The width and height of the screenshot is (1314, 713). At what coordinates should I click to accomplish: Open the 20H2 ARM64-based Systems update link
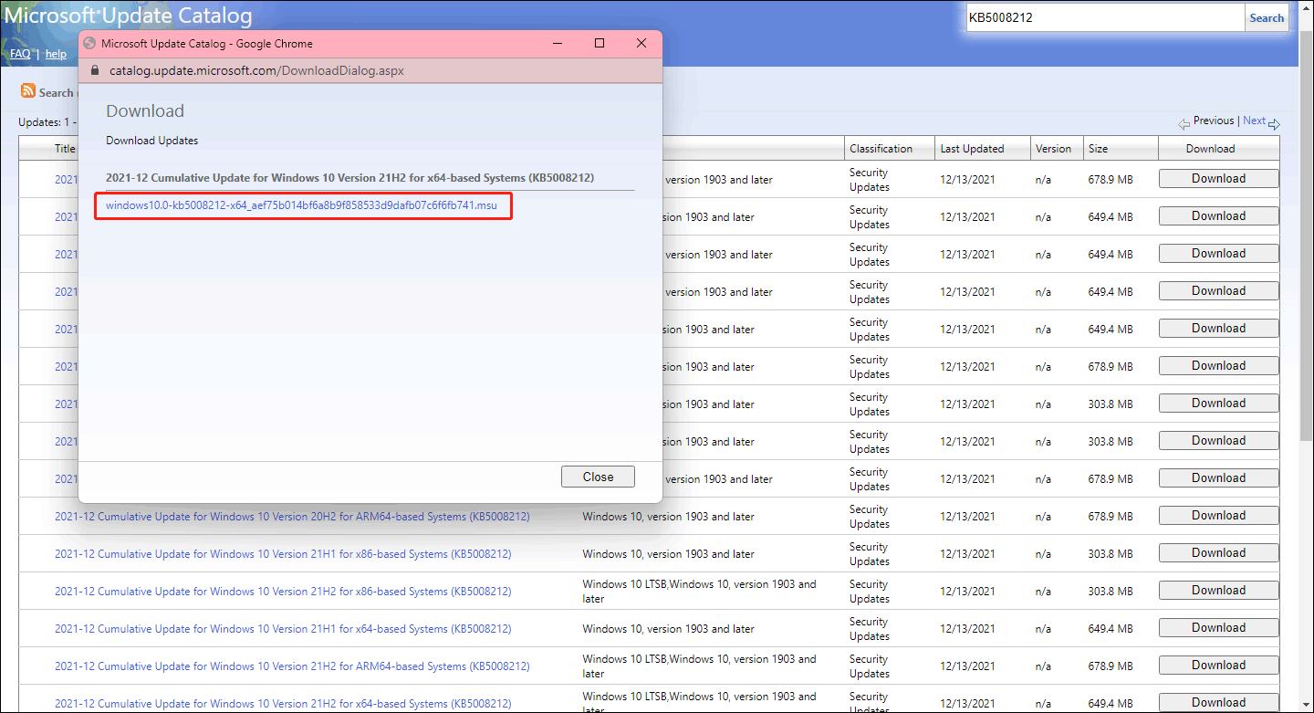[x=292, y=517]
